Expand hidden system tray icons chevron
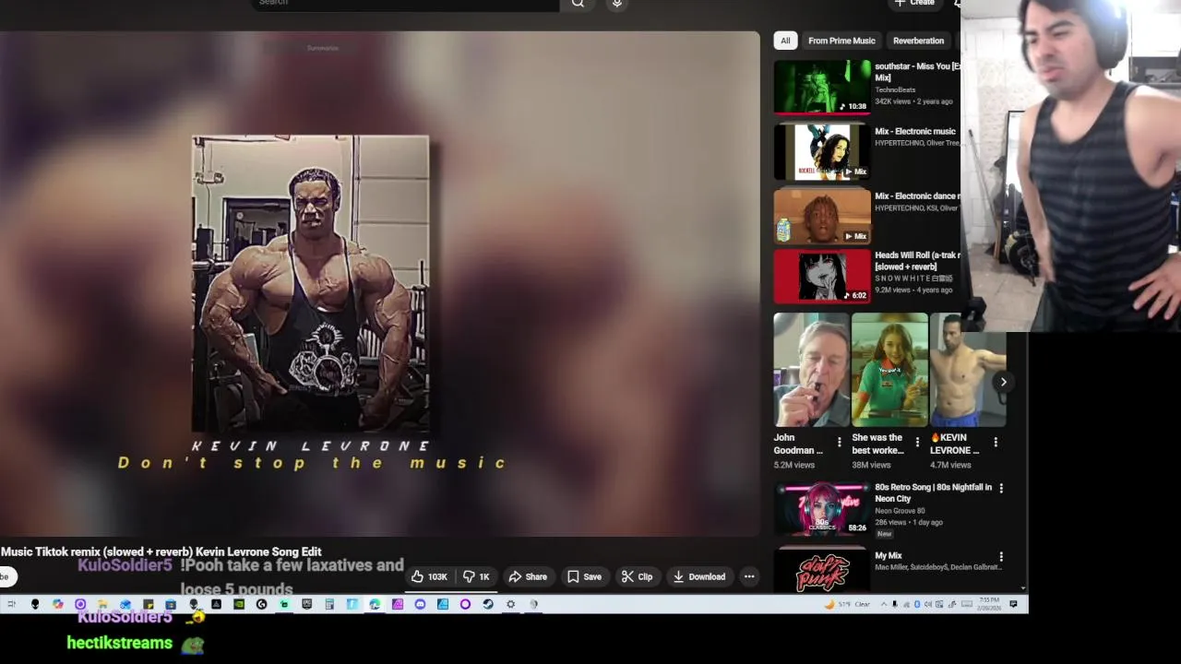 coord(884,604)
